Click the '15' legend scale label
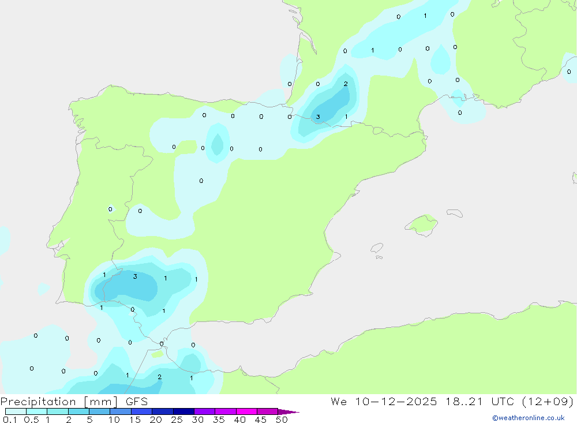 coord(135,420)
